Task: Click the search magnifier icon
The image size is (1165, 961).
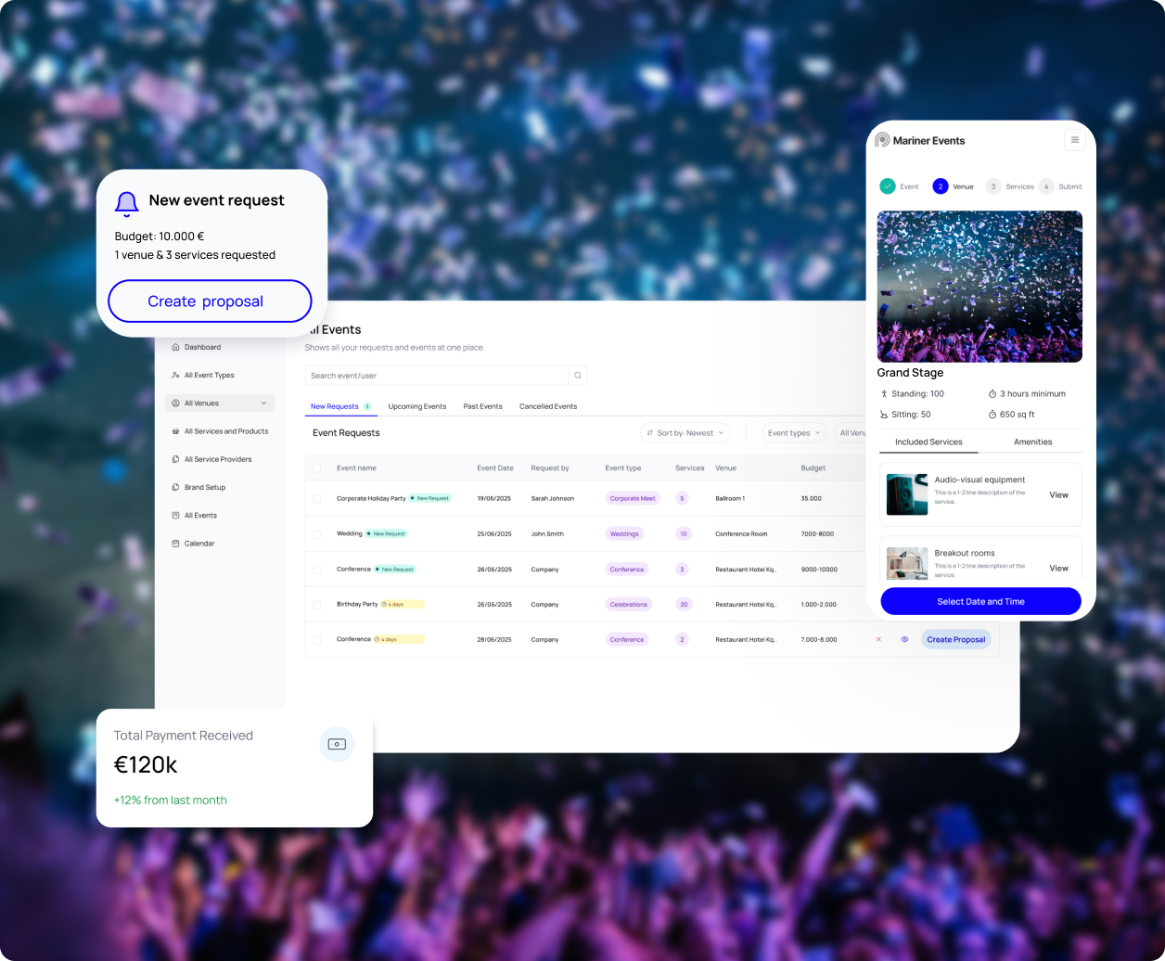Action: (578, 376)
